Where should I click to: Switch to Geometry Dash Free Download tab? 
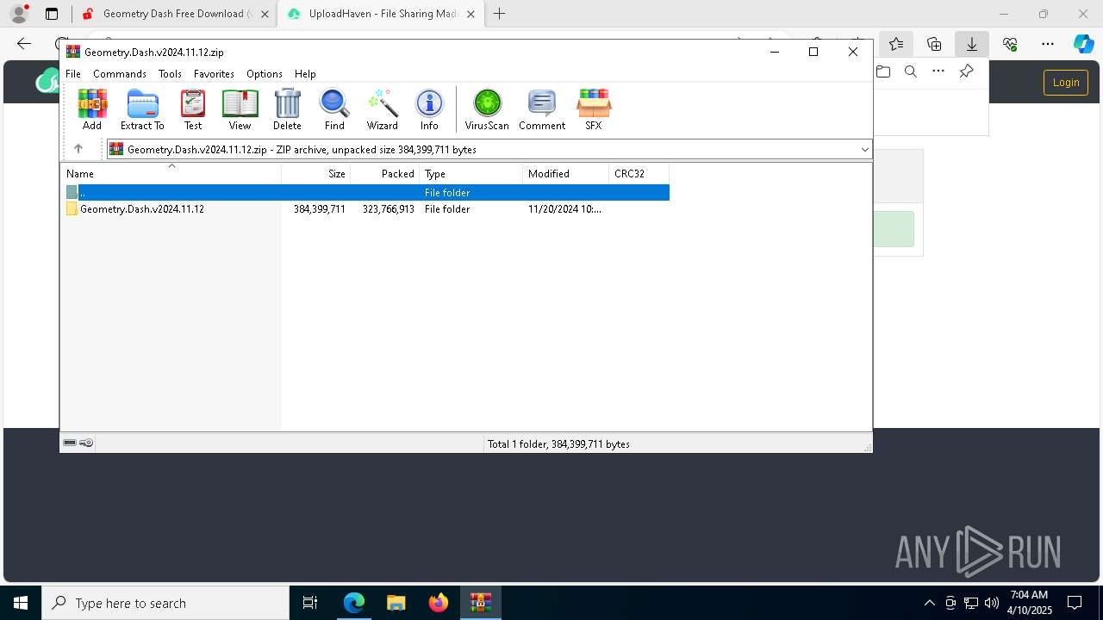pos(177,14)
